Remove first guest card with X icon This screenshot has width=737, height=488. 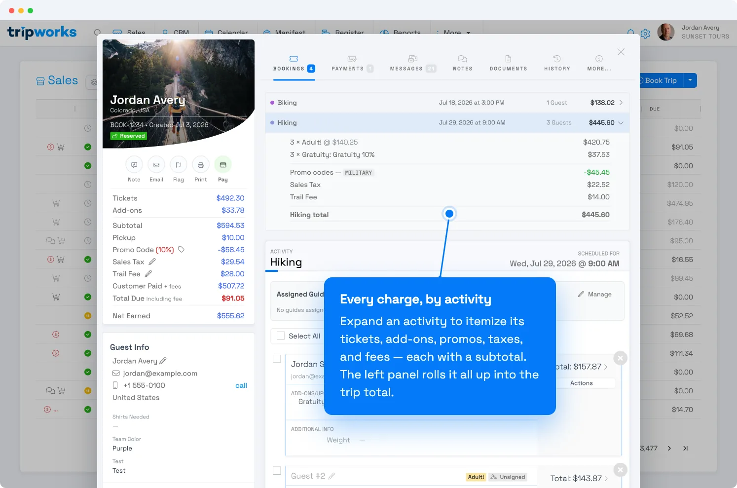pos(621,358)
